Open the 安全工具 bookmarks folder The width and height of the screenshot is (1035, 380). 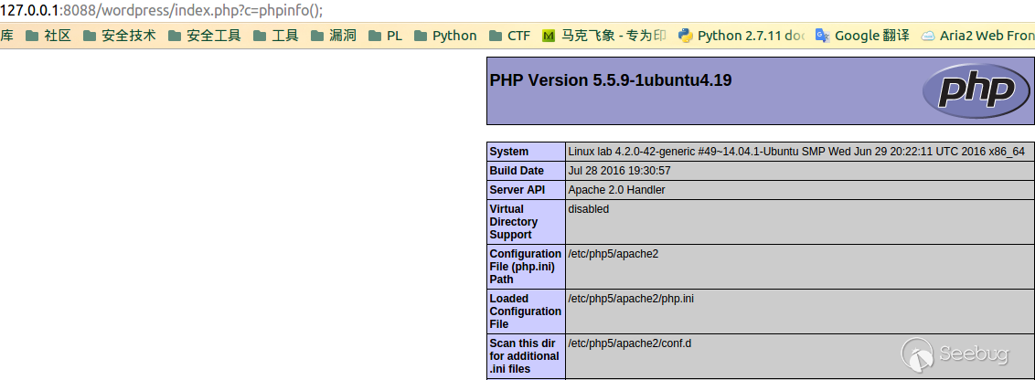[204, 36]
